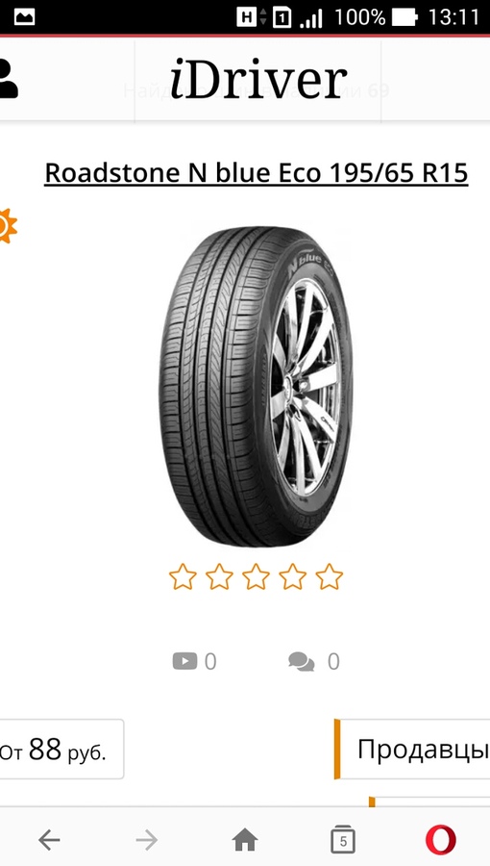The image size is (490, 866).
Task: Open the Продавцы sellers button
Action: (412, 749)
